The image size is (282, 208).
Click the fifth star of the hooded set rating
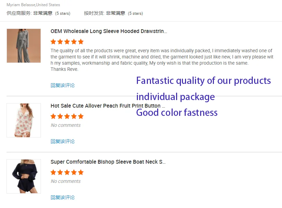pos(81,42)
